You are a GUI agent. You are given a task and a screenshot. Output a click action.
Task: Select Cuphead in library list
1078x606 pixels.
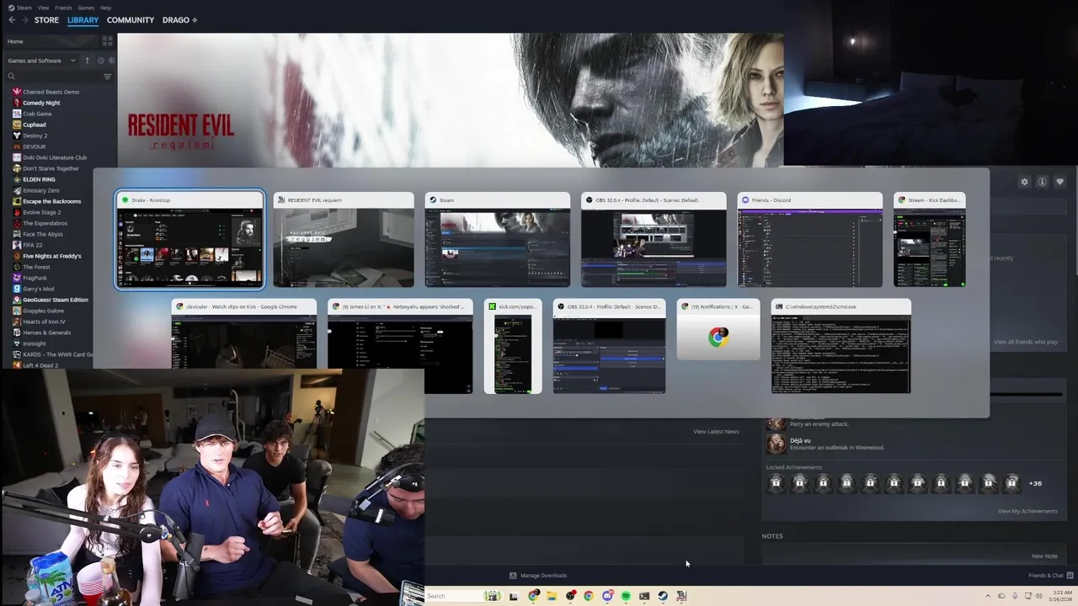click(34, 125)
